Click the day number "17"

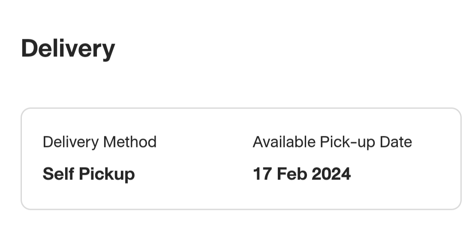click(x=262, y=174)
